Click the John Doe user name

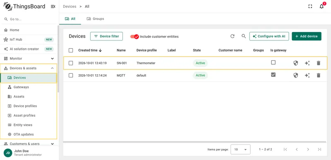22,151
